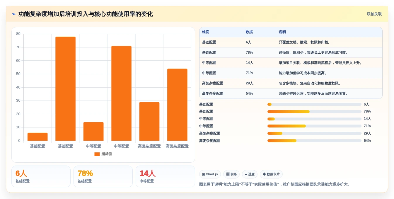The width and height of the screenshot is (394, 199).
Task: Click description starting with 若缺少持续运营
Action: click(x=314, y=94)
